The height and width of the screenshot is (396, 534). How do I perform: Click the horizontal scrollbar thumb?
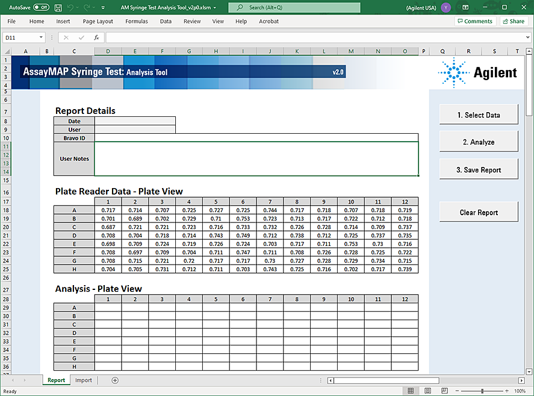point(386,380)
